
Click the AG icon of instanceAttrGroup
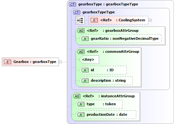77,96
